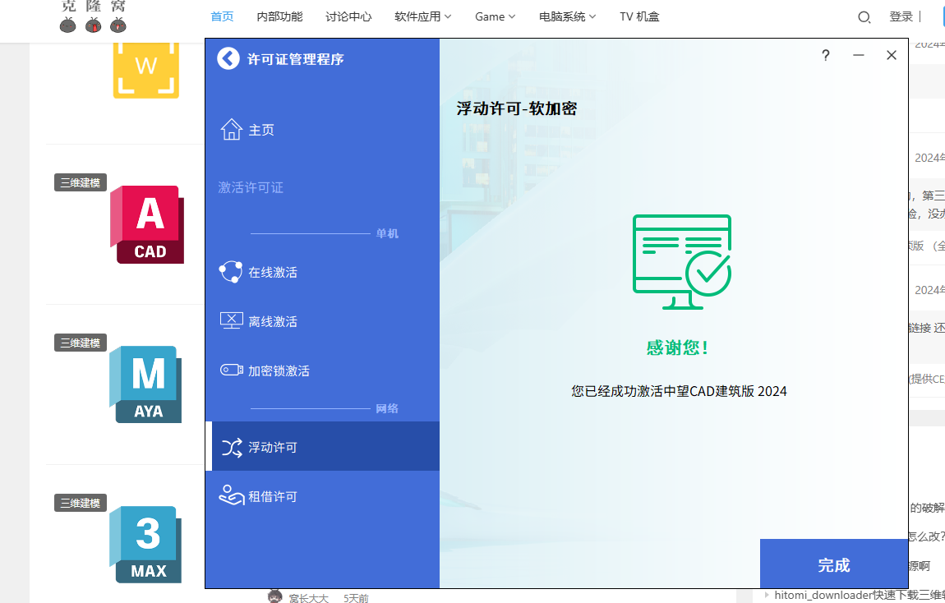Click the 5天前 post time
The width and height of the screenshot is (945, 603).
(356, 598)
